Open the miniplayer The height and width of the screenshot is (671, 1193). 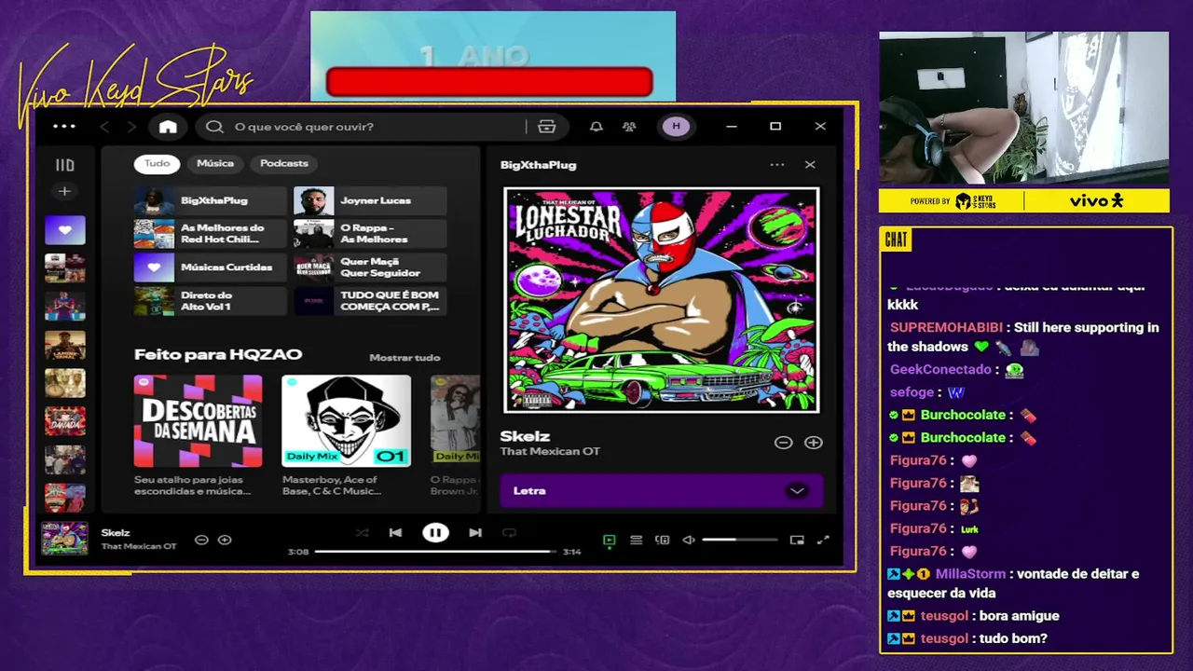coord(797,540)
